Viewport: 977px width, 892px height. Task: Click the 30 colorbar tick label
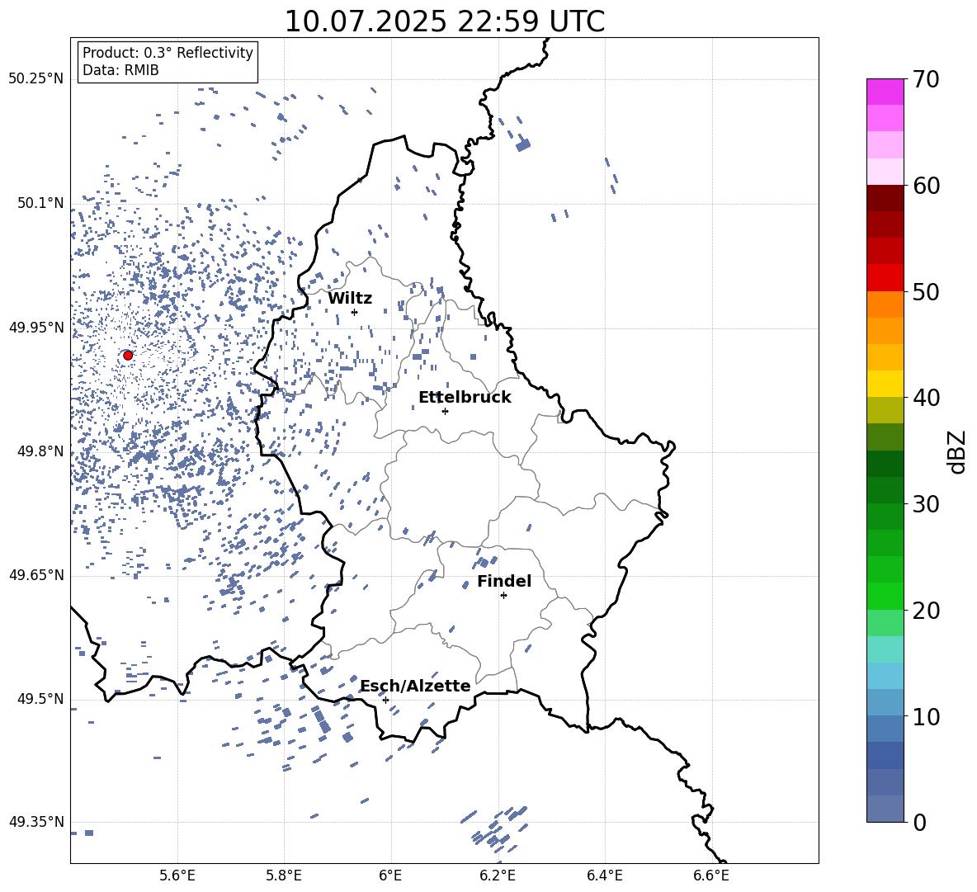tap(925, 504)
